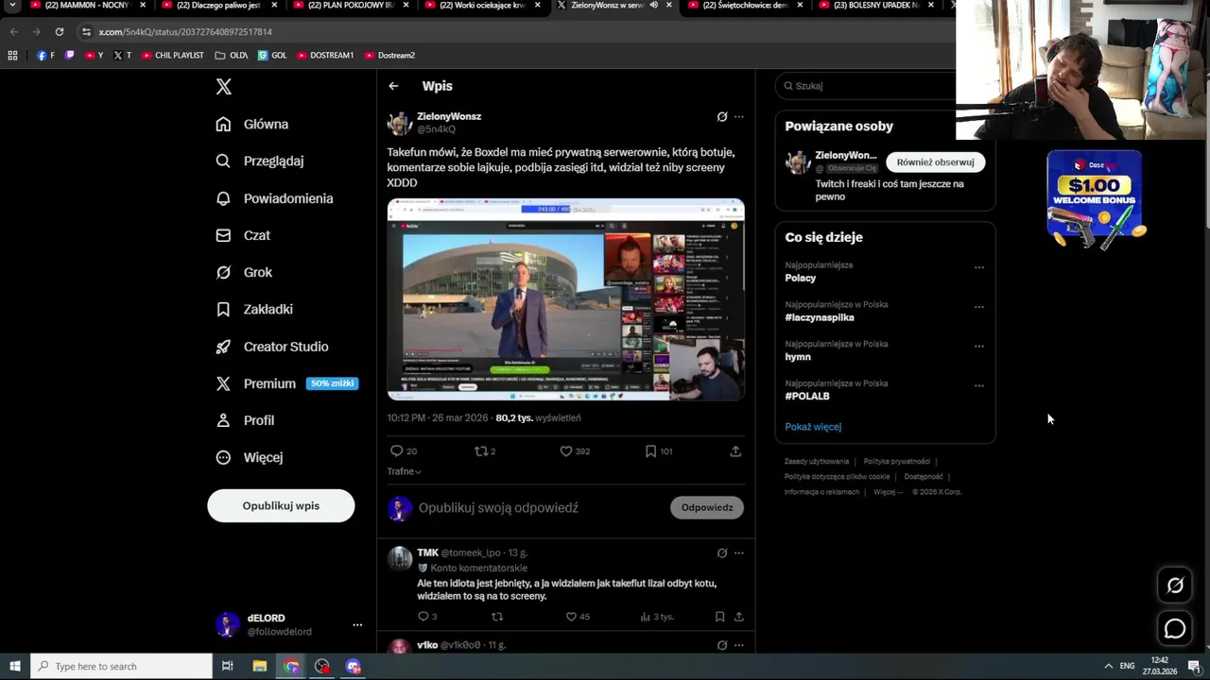This screenshot has width=1210, height=680.
Task: Open options for hymn trend
Action: point(979,347)
